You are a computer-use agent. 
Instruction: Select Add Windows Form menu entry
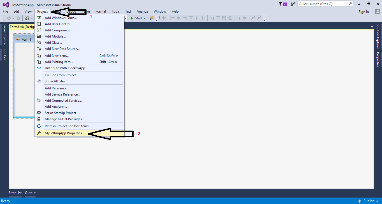[x=79, y=18]
